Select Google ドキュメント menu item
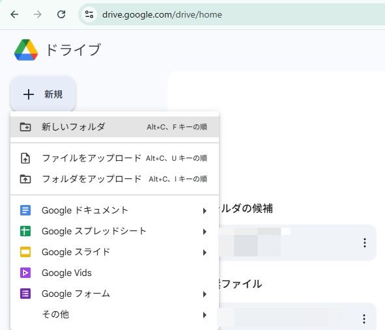 (x=115, y=210)
